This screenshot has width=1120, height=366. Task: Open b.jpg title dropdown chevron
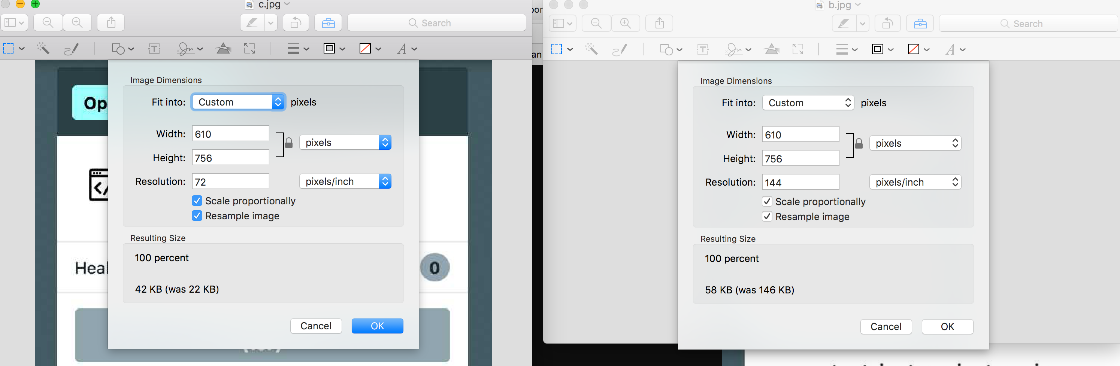(x=858, y=5)
